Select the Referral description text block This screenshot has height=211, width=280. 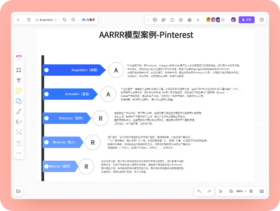(143, 166)
